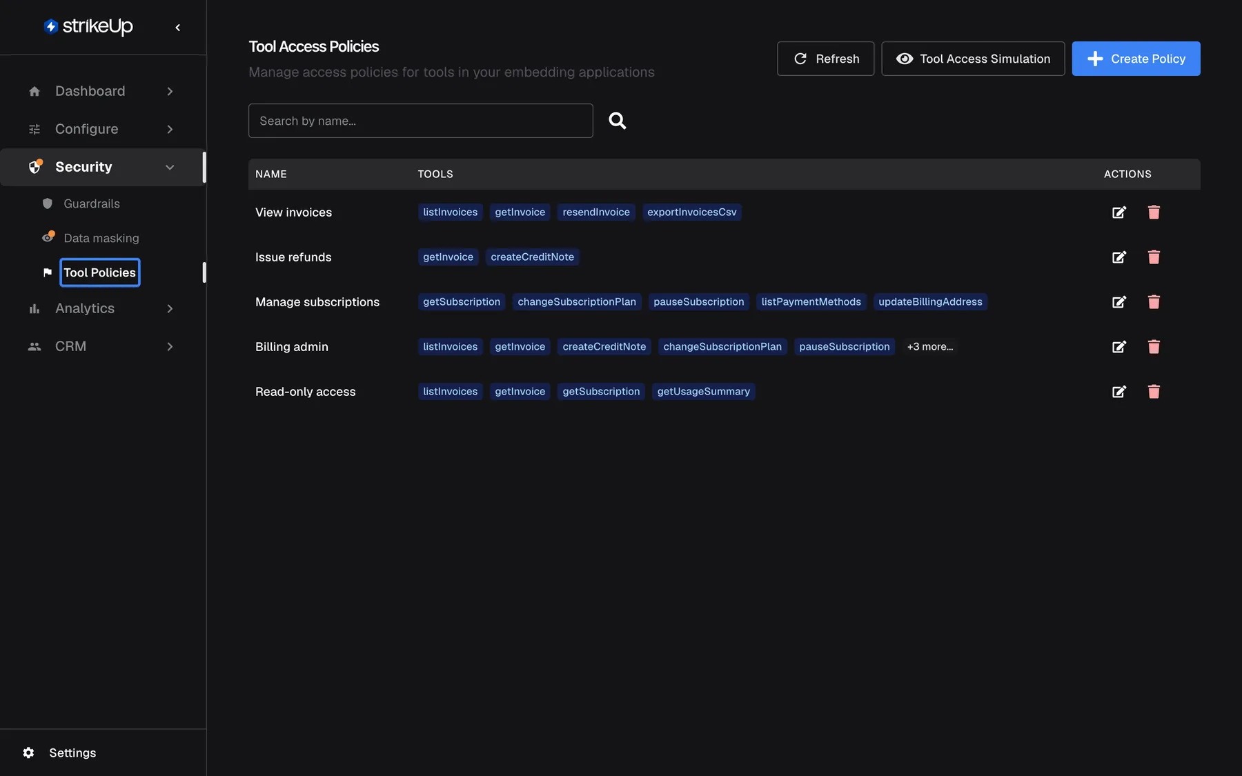Click the createCreditNote tag in Issue refunds

point(533,257)
